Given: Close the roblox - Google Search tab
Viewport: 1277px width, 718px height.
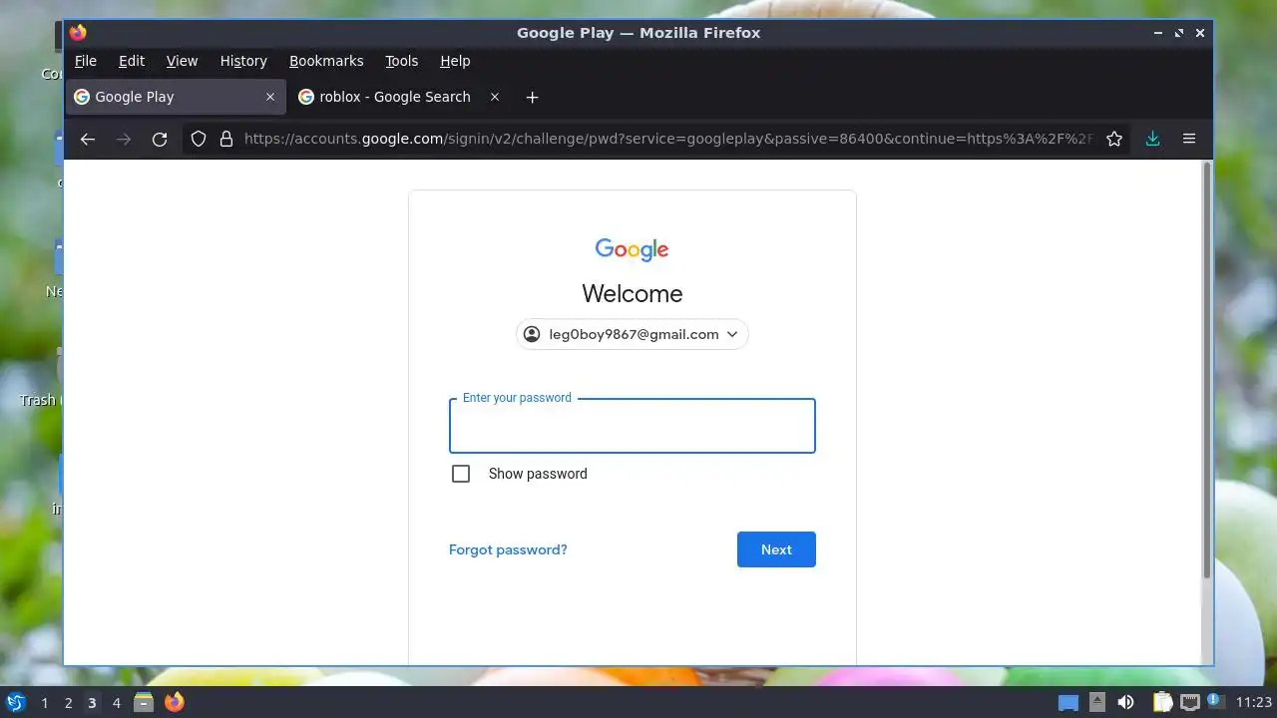Looking at the screenshot, I should (x=495, y=97).
